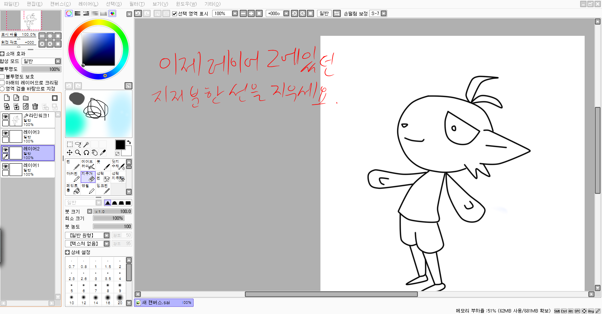This screenshot has width=602, height=314.
Task: Create a new normal layer
Action: [7, 98]
